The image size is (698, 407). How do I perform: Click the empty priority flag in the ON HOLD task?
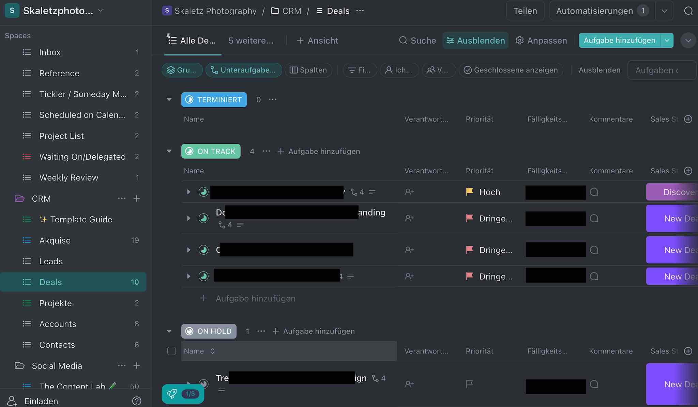[469, 384]
